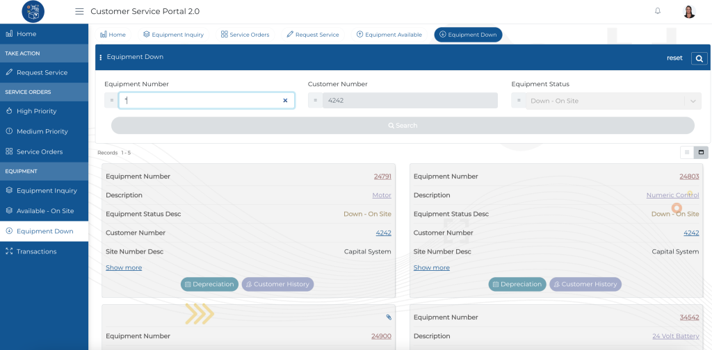The width and height of the screenshot is (712, 350).
Task: Click Depreciation on card 24803
Action: click(x=517, y=284)
